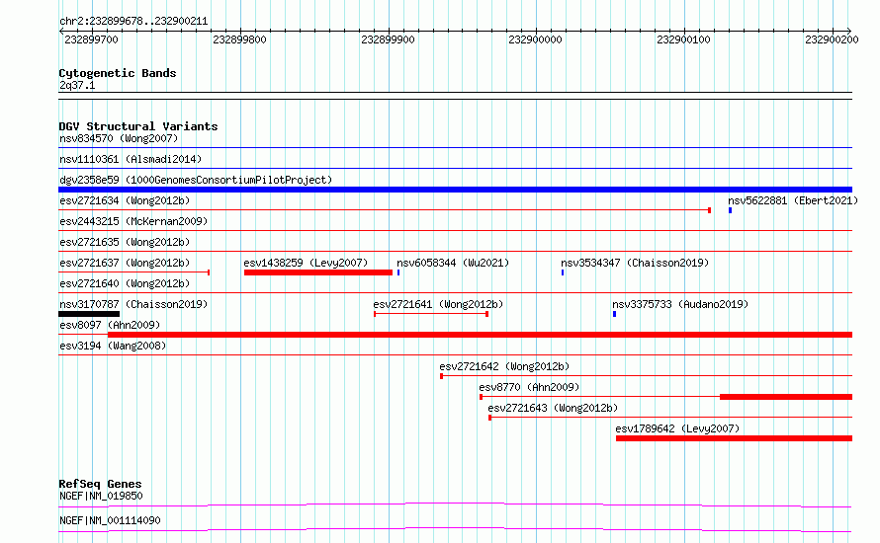
Task: Click ruler position 232900200
Action: click(832, 39)
